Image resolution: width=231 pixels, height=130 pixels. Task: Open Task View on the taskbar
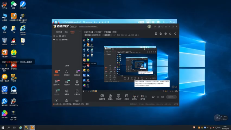(x=14, y=127)
